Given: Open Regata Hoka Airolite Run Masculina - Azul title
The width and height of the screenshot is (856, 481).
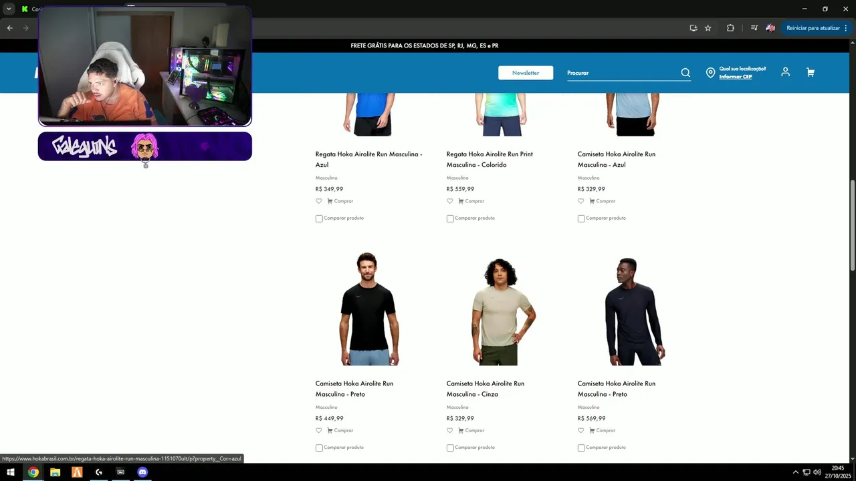Looking at the screenshot, I should click(x=369, y=159).
